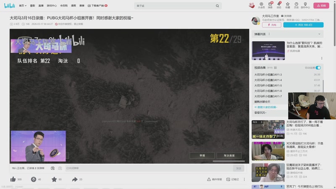Screen dimensions: 336x189
Task: Click the 大司马工作室 uploader avatar
Action: [256, 21]
